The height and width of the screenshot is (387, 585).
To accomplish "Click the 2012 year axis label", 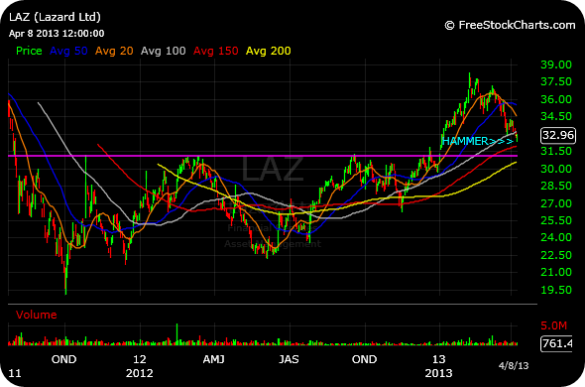I will pos(139,373).
